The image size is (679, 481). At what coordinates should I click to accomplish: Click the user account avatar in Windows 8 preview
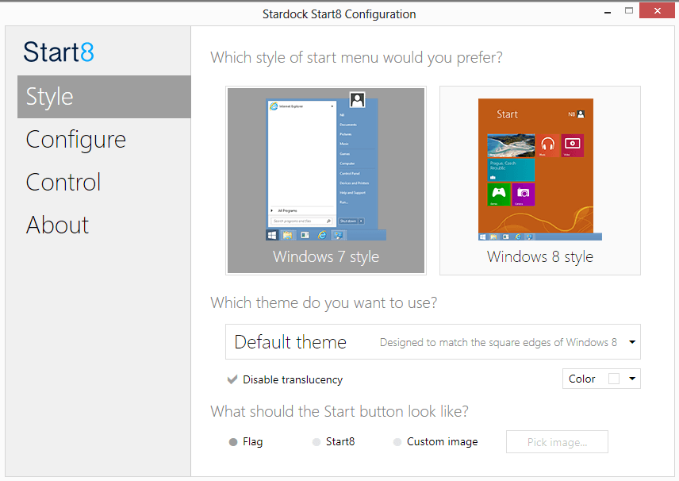tap(580, 113)
